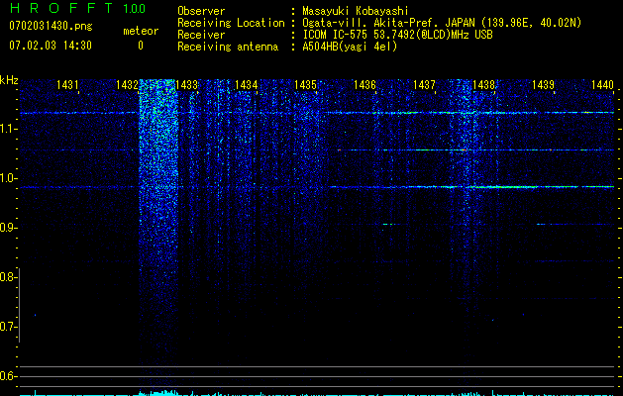Viewport: 623px width, 396px height.
Task: Click the Receiving Location label
Action: click(231, 23)
